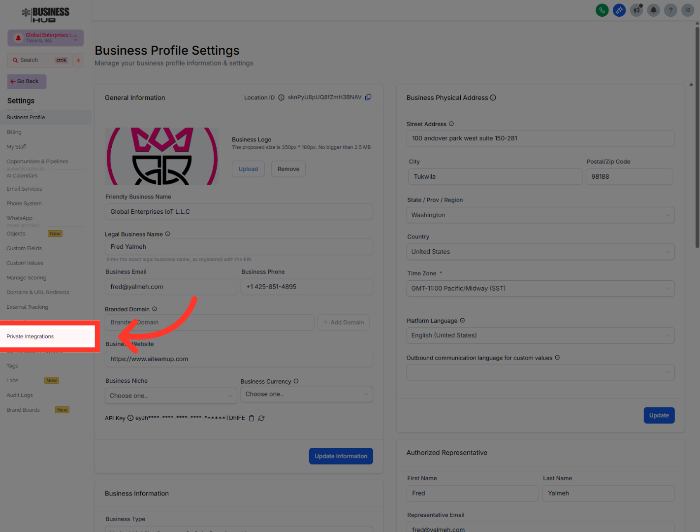Click the Go Back button
700x532 pixels.
(x=27, y=81)
